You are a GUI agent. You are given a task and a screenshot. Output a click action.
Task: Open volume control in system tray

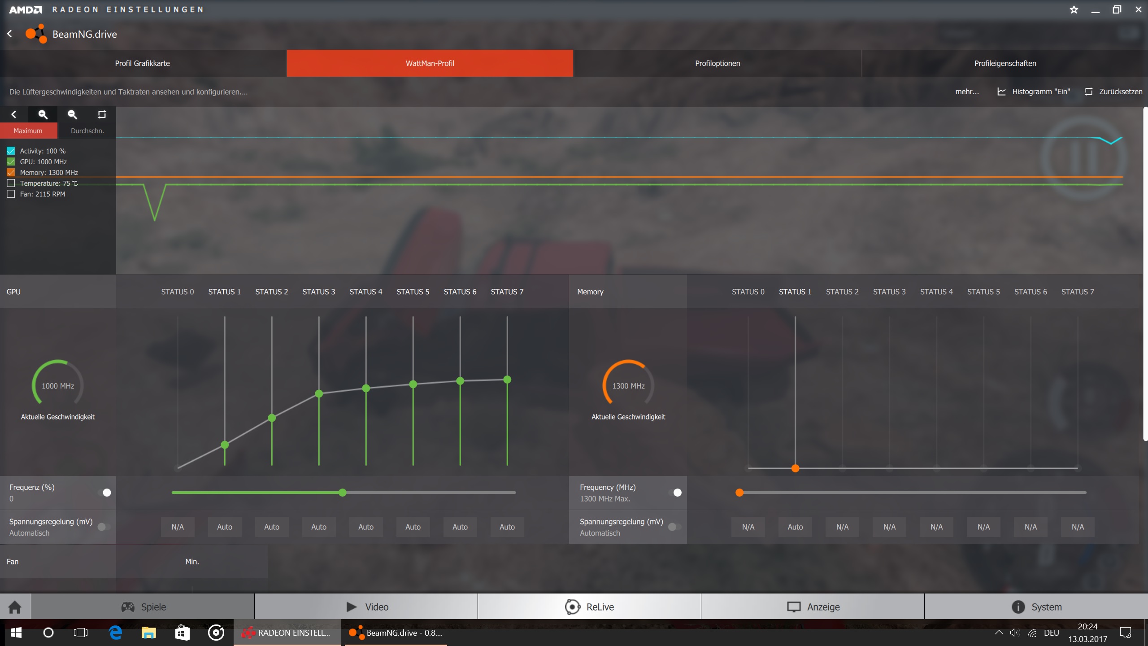[x=1015, y=633]
